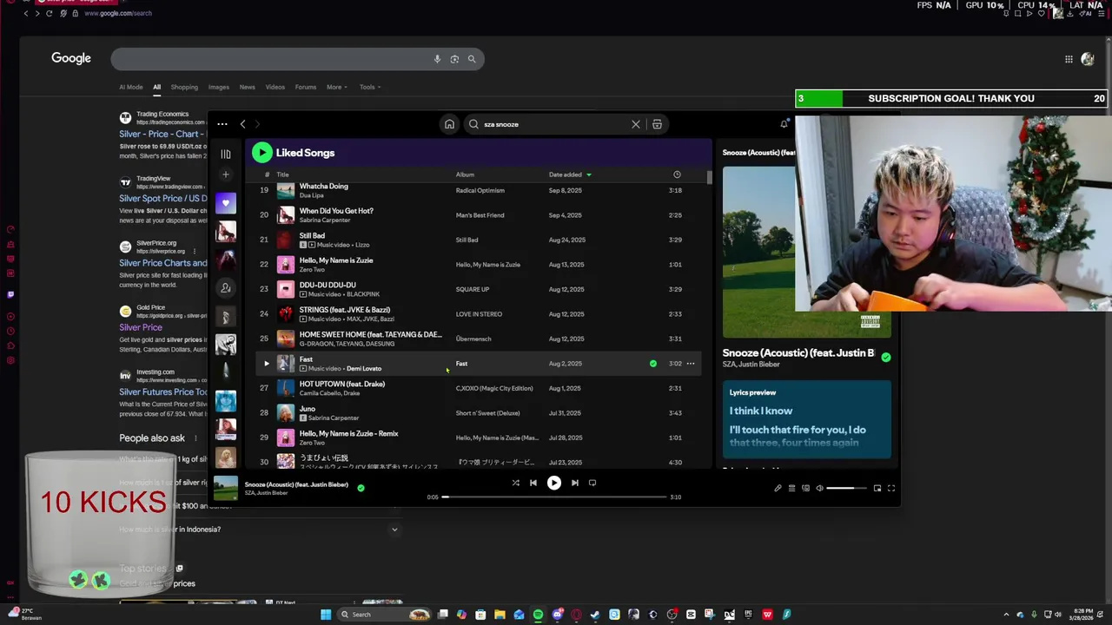Viewport: 1112px width, 625px height.
Task: Open 'Silver Price' Gold Price result link
Action: (141, 327)
